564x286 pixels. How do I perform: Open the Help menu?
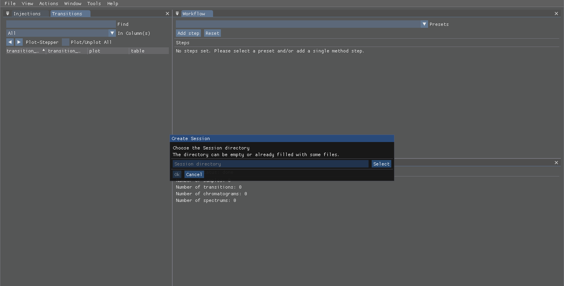(113, 4)
